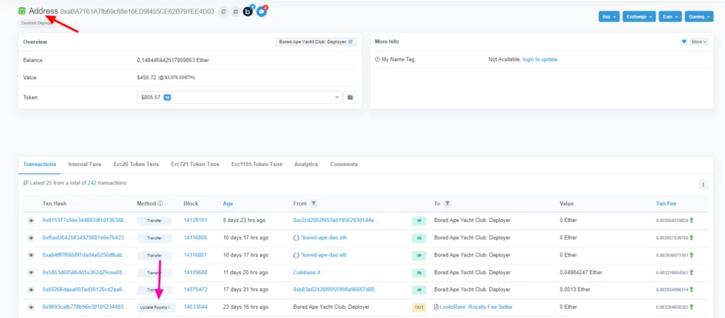Viewport: 725px width, 318px height.
Task: Click the Method column info icon
Action: [x=160, y=204]
